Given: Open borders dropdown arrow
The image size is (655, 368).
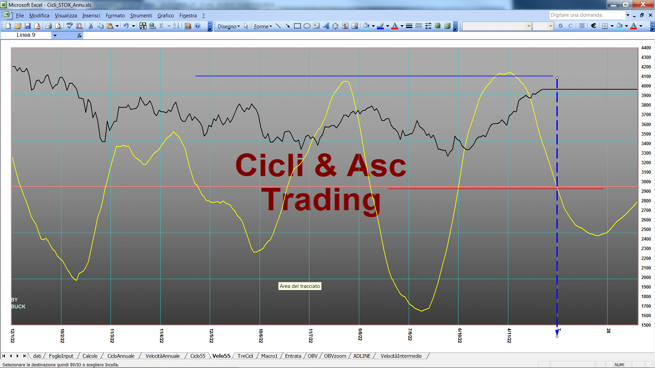Looking at the screenshot, I should tap(612, 26).
